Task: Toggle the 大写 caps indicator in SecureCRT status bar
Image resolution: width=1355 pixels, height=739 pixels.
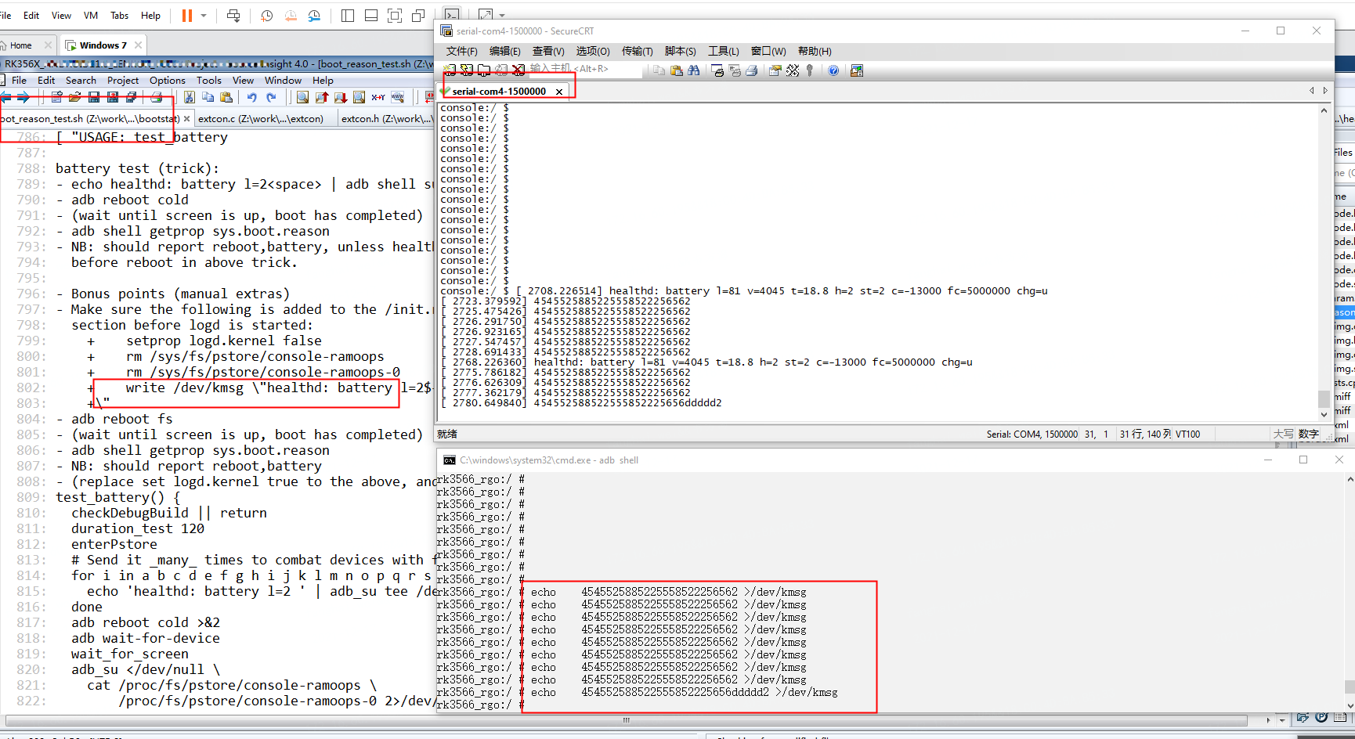Action: point(1282,434)
